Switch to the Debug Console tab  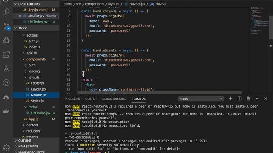[x=114, y=99]
